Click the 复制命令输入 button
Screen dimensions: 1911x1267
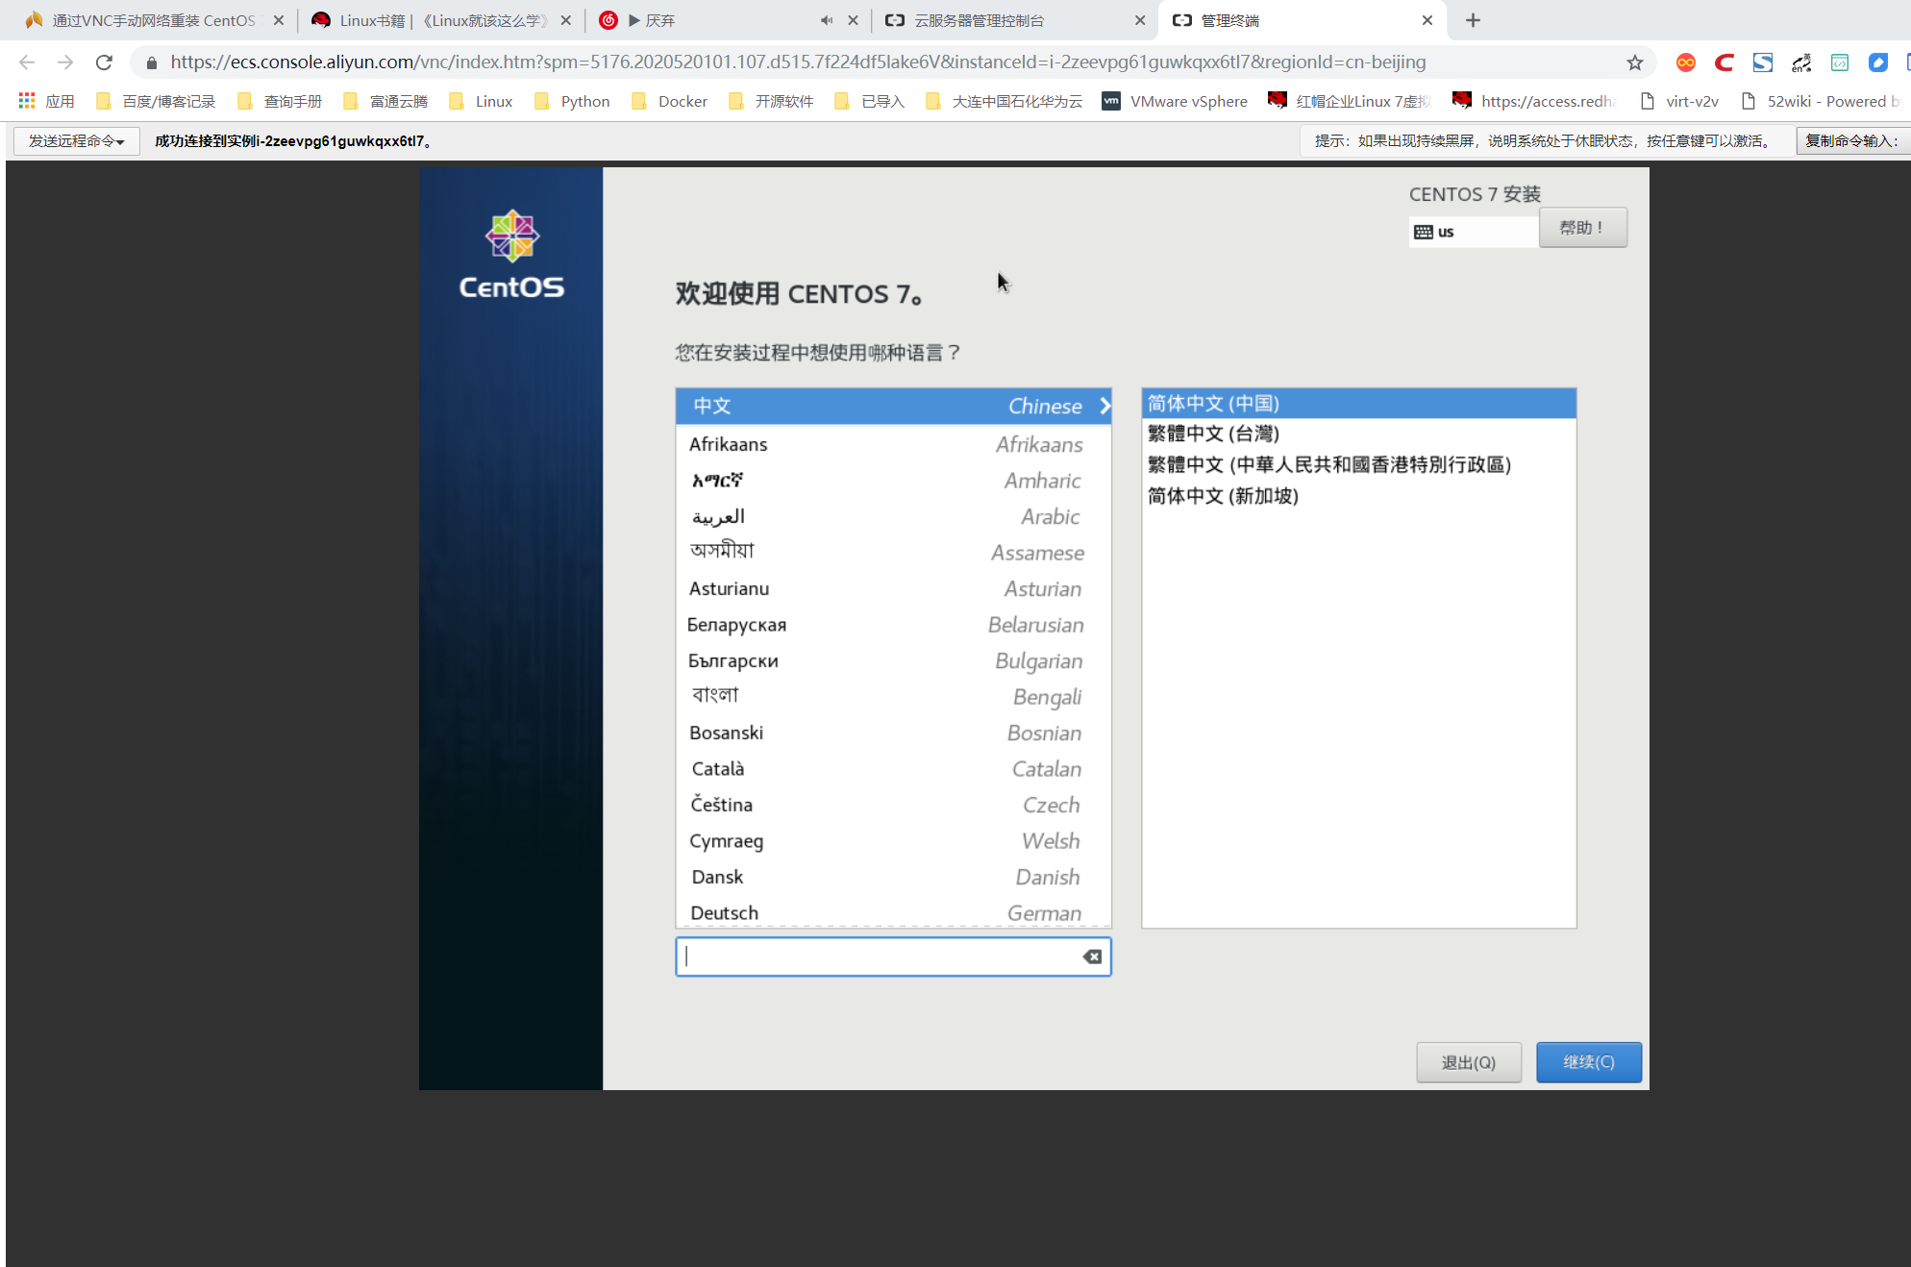click(1852, 141)
